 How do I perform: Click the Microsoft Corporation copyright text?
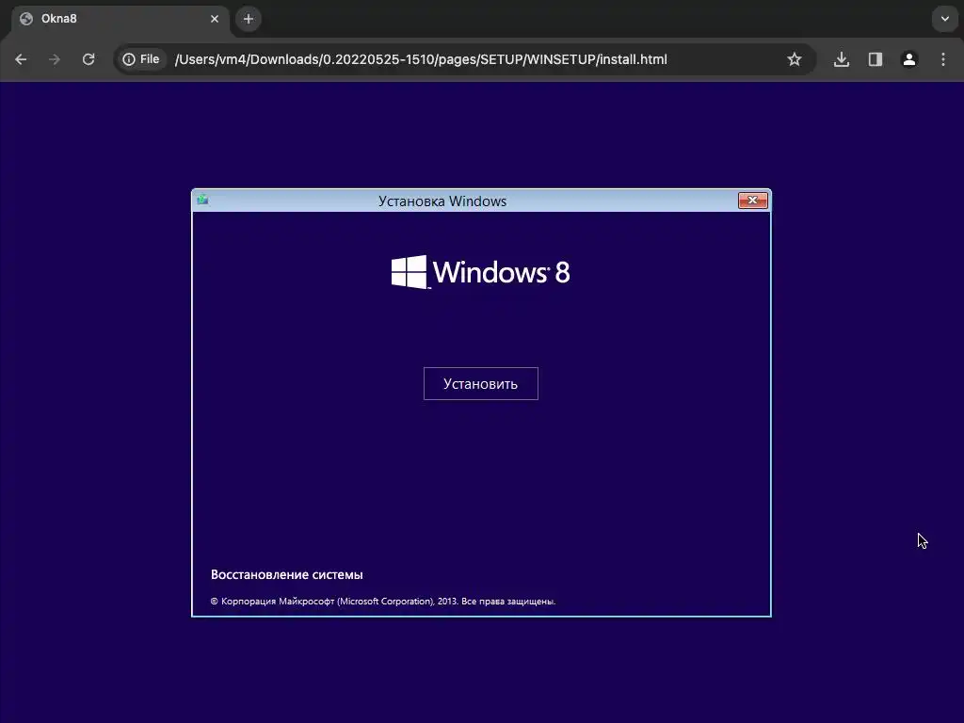pos(383,602)
